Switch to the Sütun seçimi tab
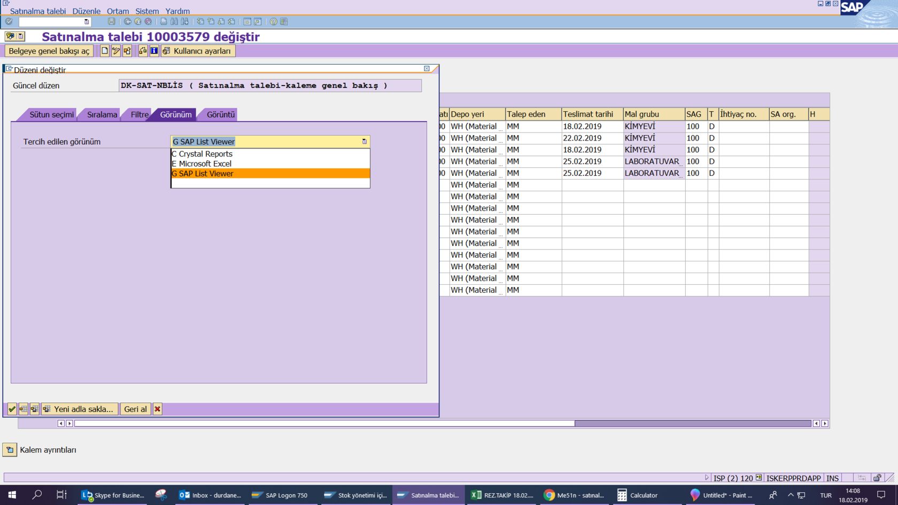The width and height of the screenshot is (898, 505). point(51,114)
